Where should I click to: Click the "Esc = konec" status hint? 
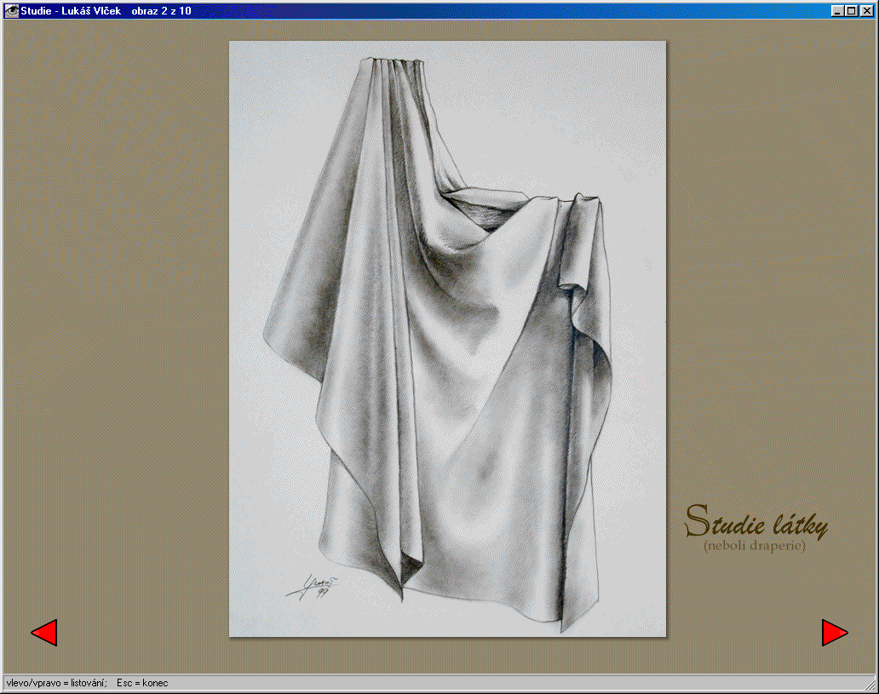tap(142, 683)
